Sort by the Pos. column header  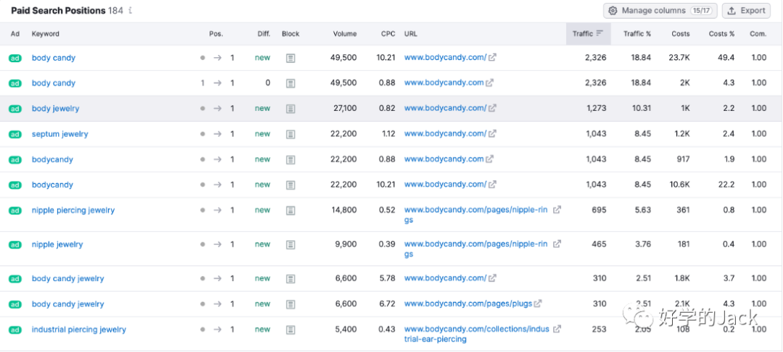216,34
